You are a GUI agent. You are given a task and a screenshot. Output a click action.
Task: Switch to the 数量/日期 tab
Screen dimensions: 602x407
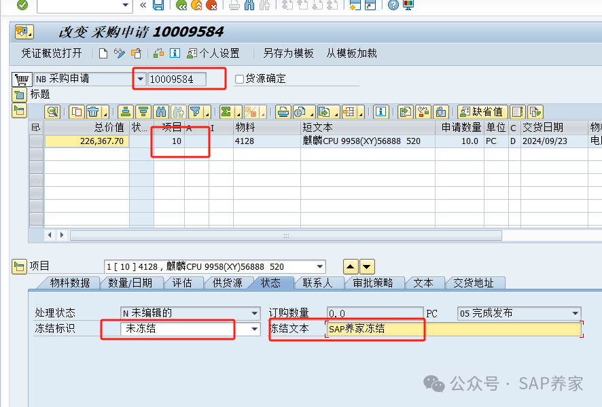[130, 283]
